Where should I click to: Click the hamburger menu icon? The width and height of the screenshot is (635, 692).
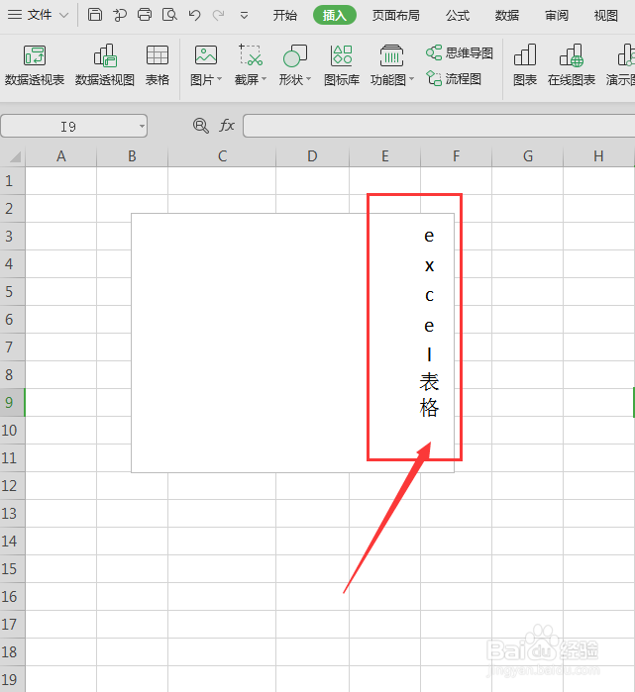pyautogui.click(x=15, y=15)
